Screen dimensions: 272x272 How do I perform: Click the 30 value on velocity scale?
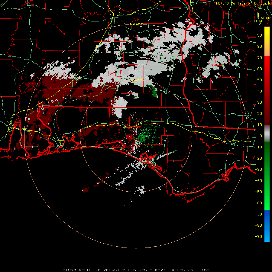coord(260,102)
